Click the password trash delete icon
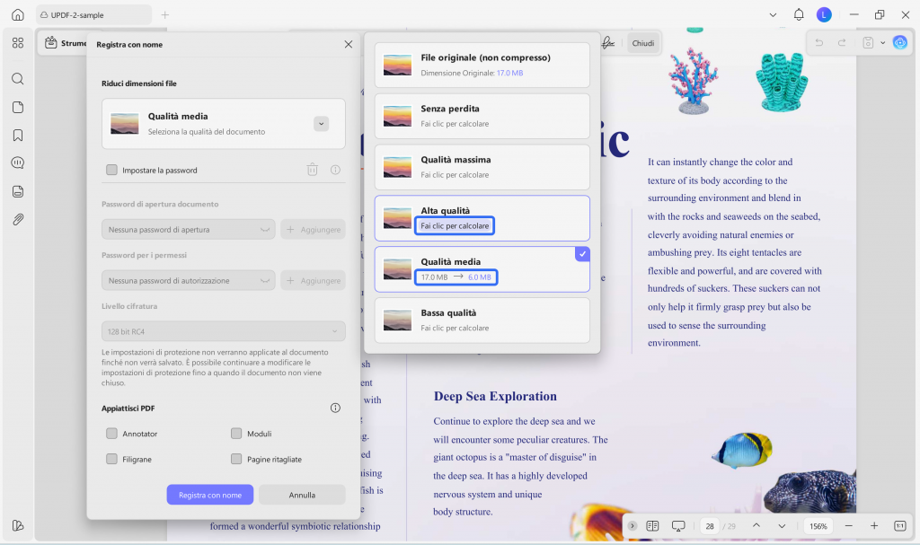 (x=312, y=170)
